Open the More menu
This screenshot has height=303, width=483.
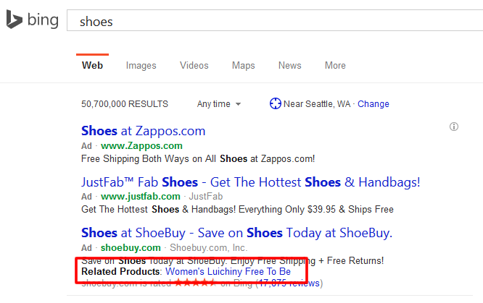tap(335, 65)
